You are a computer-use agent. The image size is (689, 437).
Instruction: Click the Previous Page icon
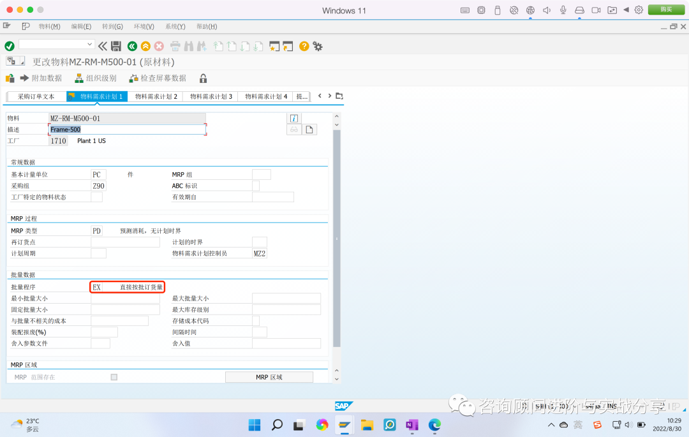pyautogui.click(x=232, y=46)
